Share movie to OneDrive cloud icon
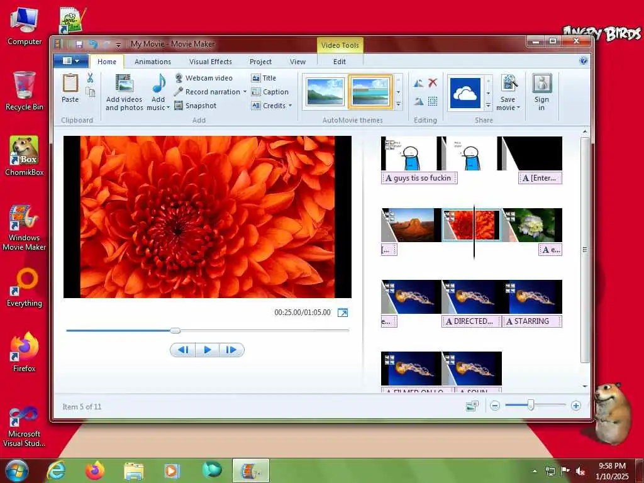 [x=465, y=93]
